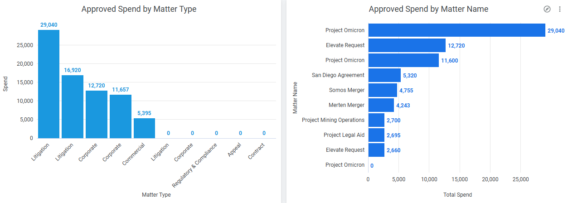568x203 pixels.
Task: Click the Somos Merger bar
Action: 383,90
